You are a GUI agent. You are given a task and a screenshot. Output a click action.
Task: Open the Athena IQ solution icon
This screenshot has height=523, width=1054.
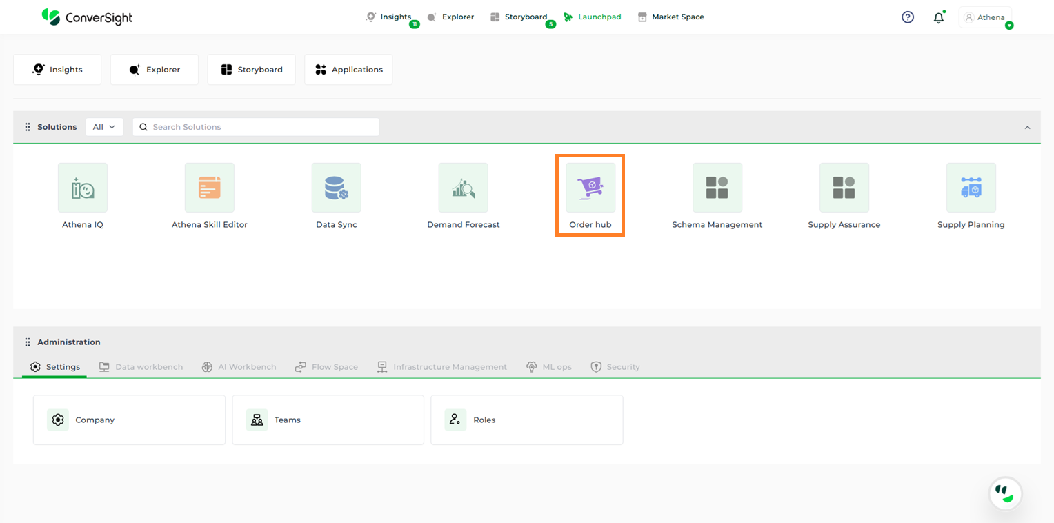coord(83,188)
